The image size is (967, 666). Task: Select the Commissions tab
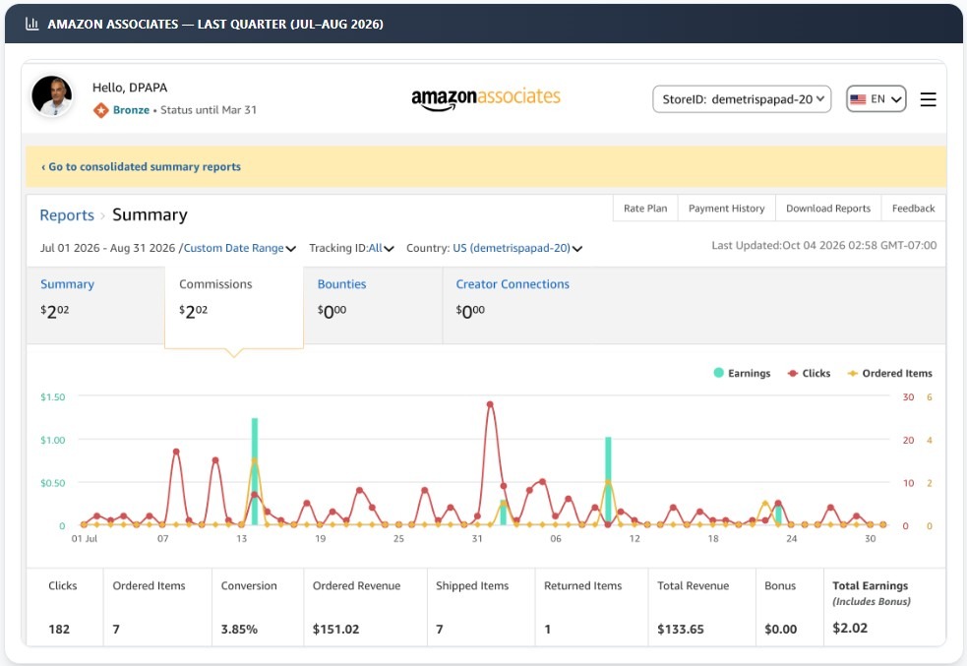(234, 307)
